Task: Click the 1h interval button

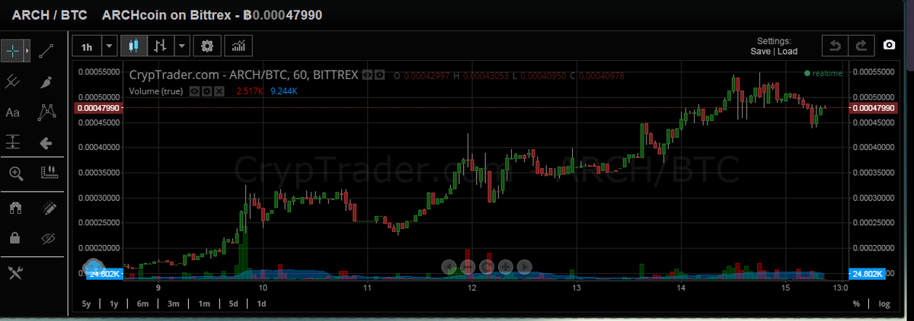Action: tap(87, 46)
